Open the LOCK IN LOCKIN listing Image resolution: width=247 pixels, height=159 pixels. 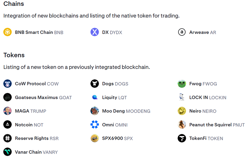(x=207, y=98)
